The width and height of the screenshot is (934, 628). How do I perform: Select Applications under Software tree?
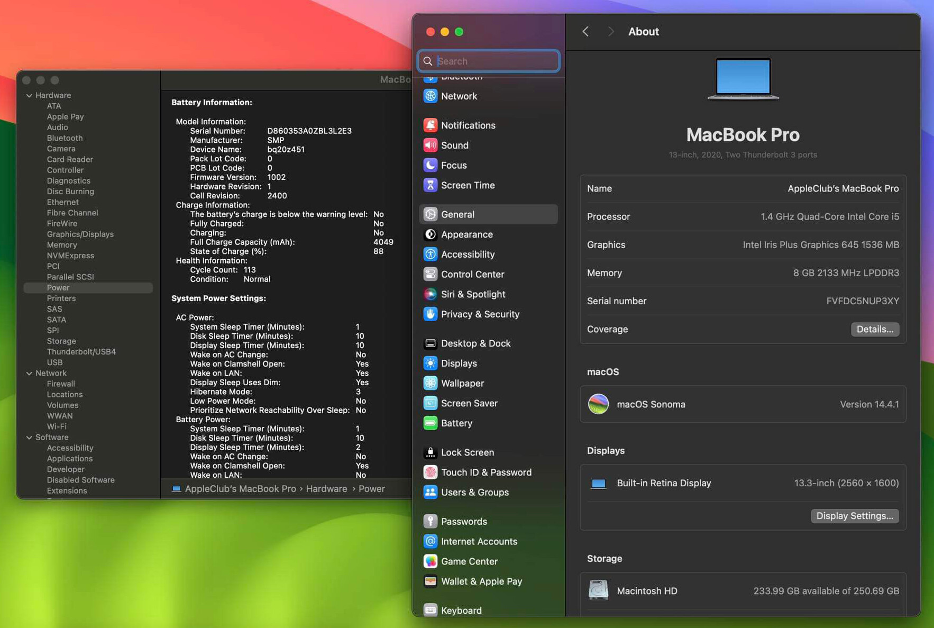point(69,459)
